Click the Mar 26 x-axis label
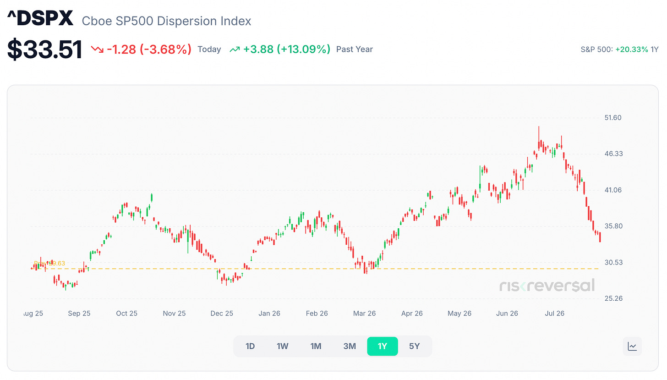The width and height of the screenshot is (667, 380). pos(365,314)
